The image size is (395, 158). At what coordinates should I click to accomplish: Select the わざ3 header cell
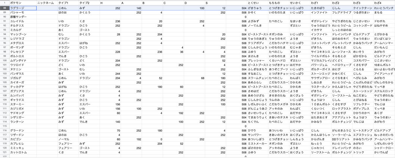(363, 3)
